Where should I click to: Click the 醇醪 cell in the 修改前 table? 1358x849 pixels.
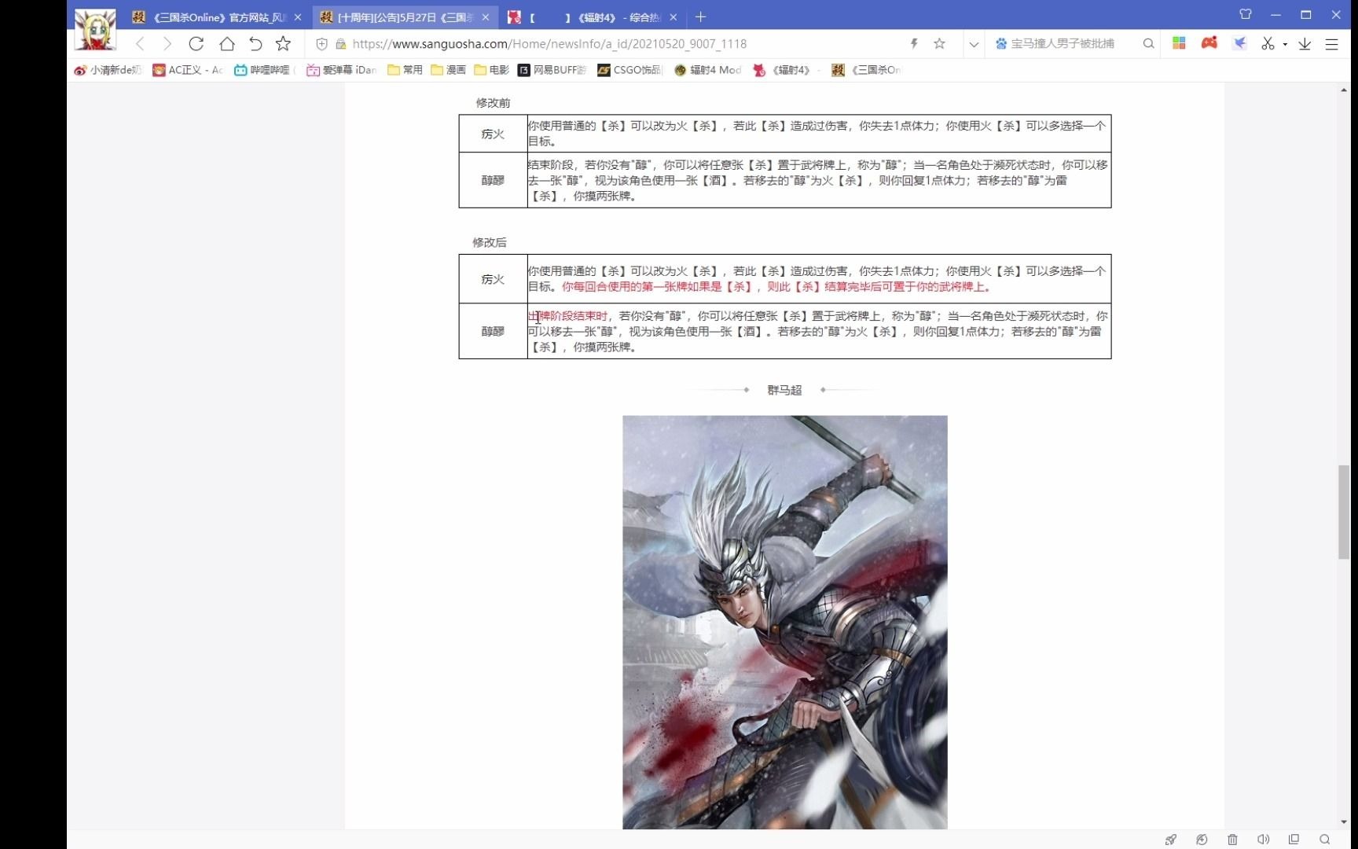coord(493,180)
